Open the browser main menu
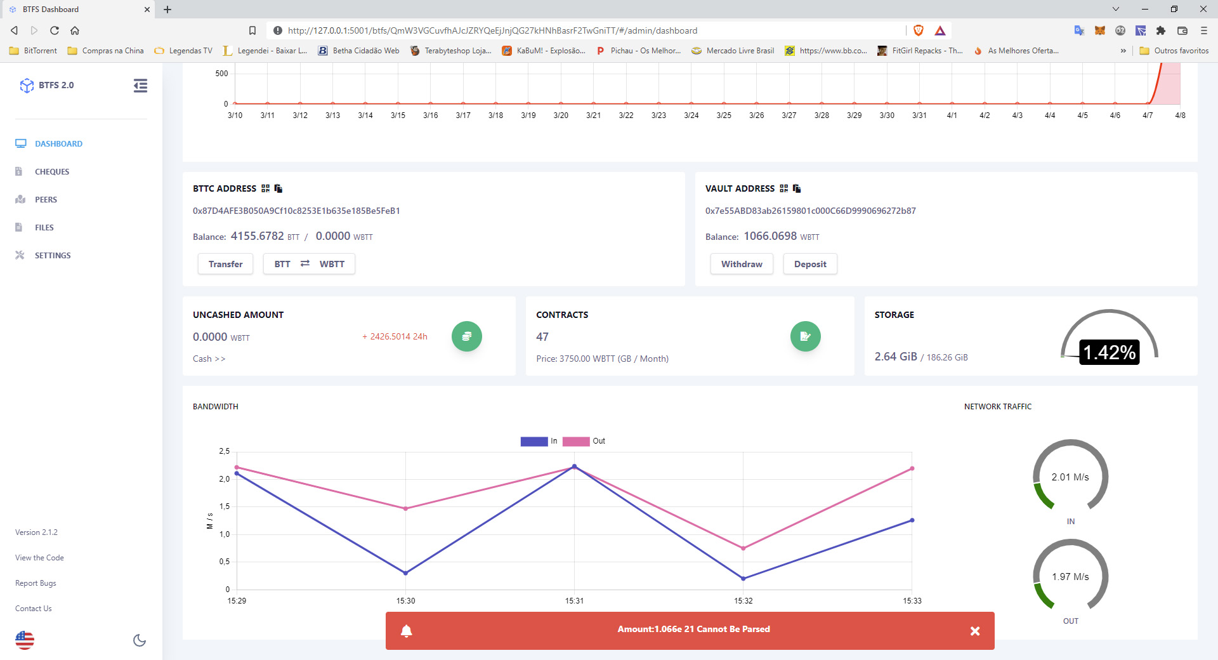 point(1203,30)
